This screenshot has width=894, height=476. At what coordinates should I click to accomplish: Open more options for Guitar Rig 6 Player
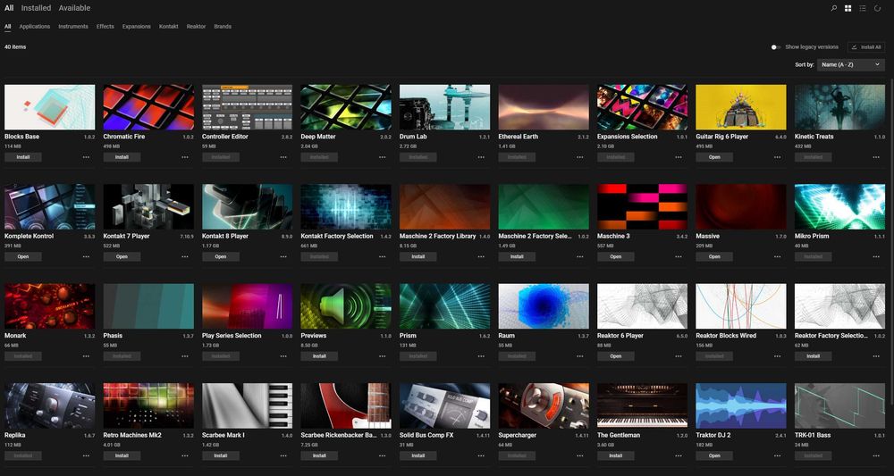777,157
